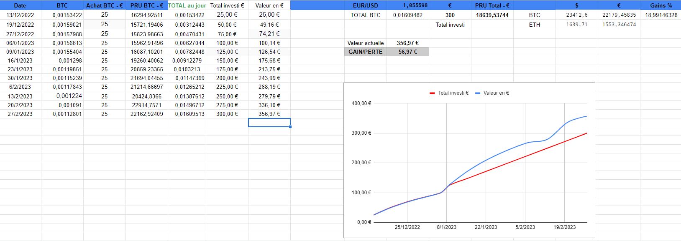Select the date cell 13/12/2022
This screenshot has width=681, height=241.
20,15
